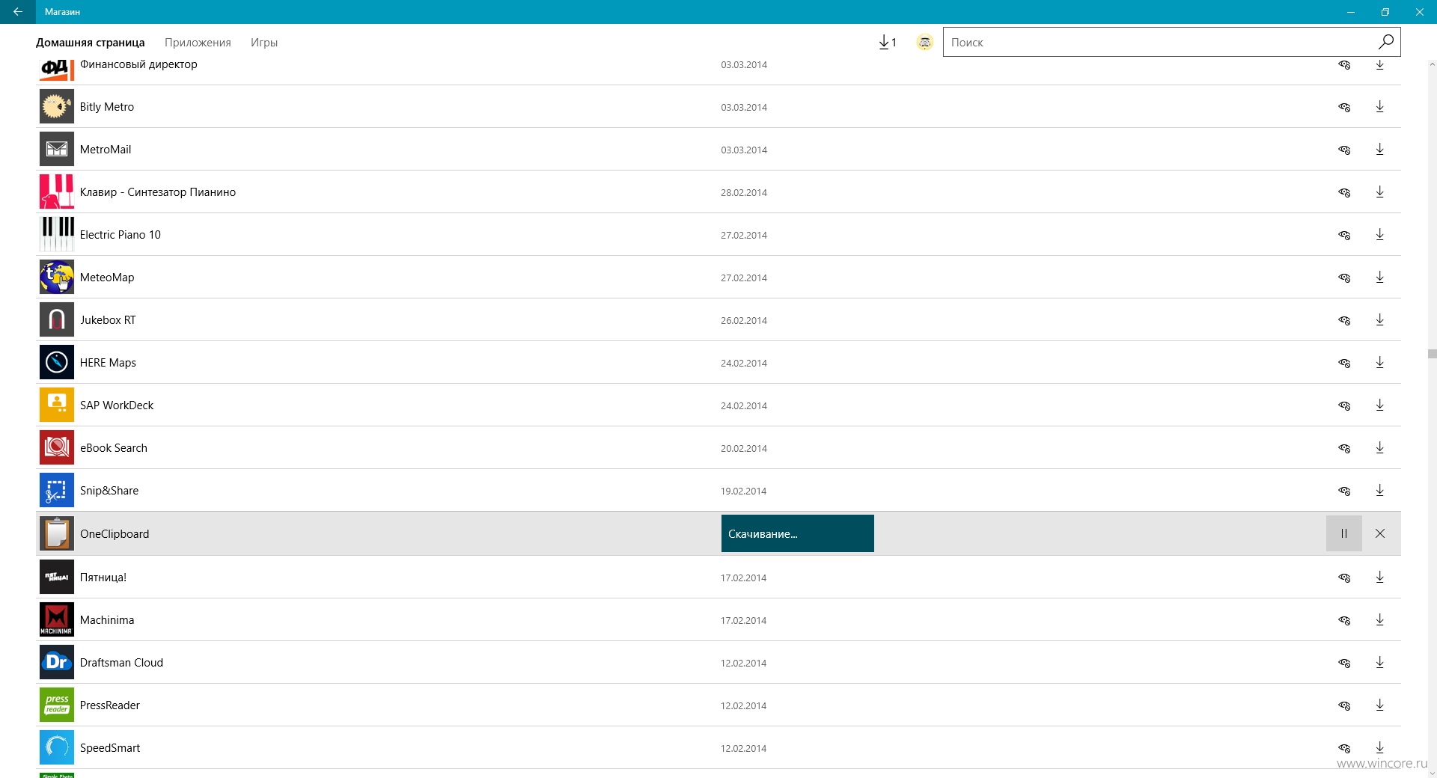Go back with the arrow button
The width and height of the screenshot is (1437, 778).
click(18, 12)
